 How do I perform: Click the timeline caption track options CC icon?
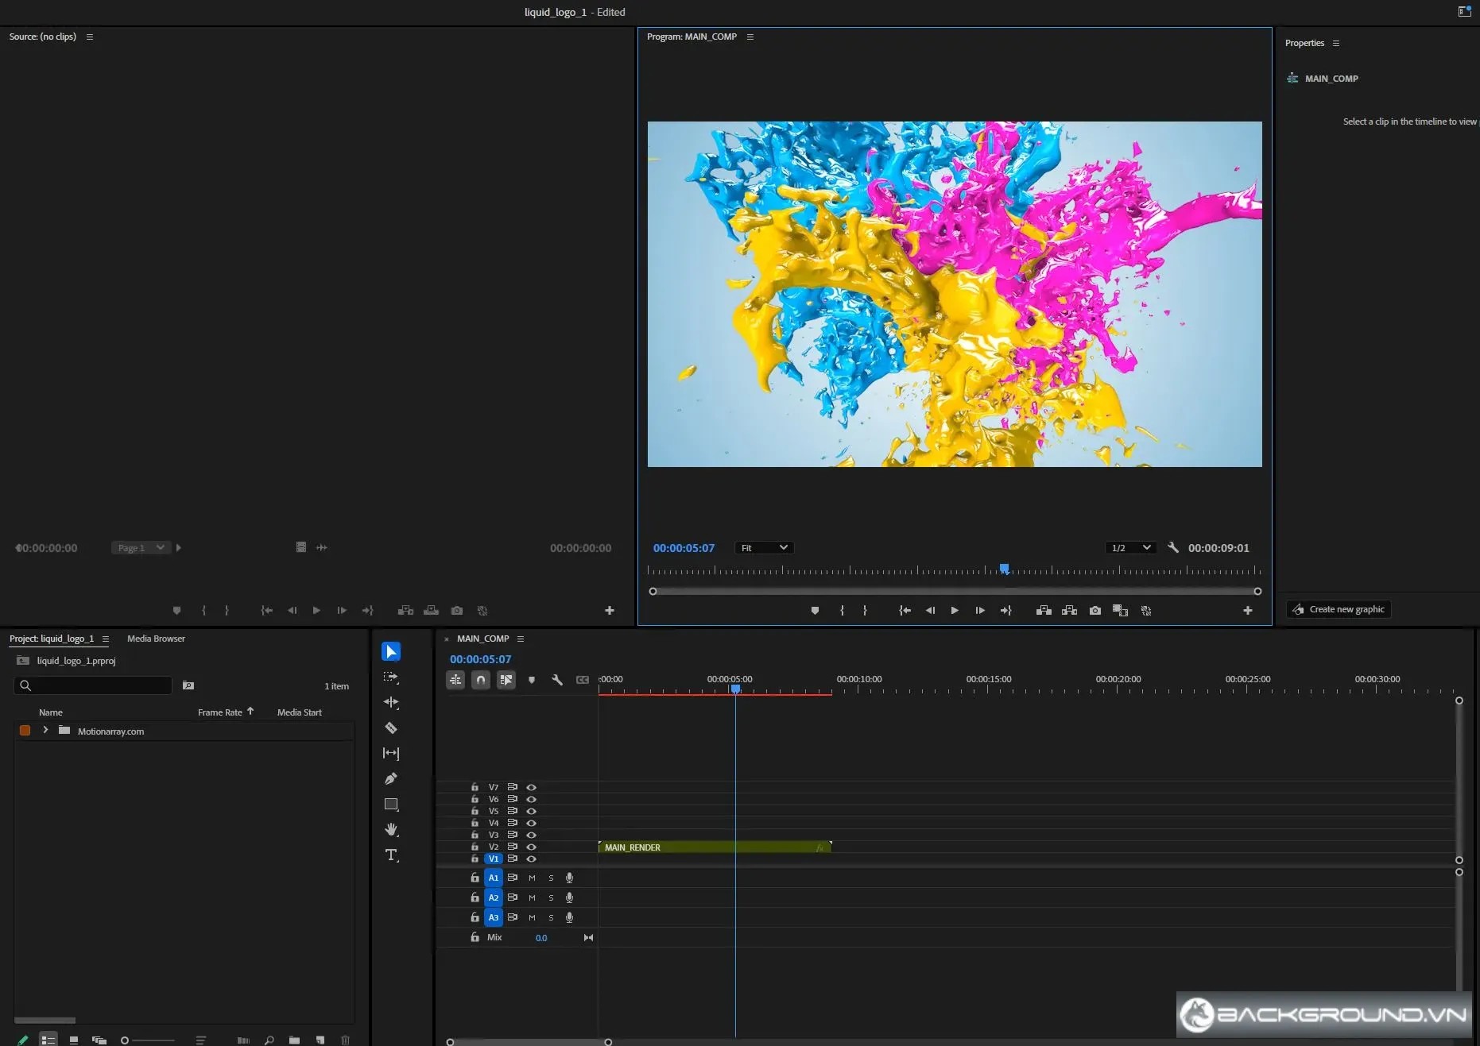(583, 680)
